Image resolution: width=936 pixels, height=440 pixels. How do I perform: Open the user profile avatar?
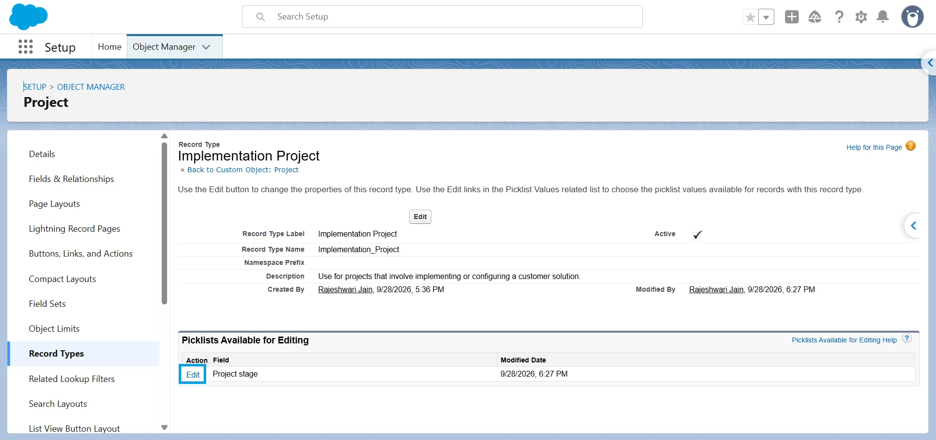(x=912, y=17)
